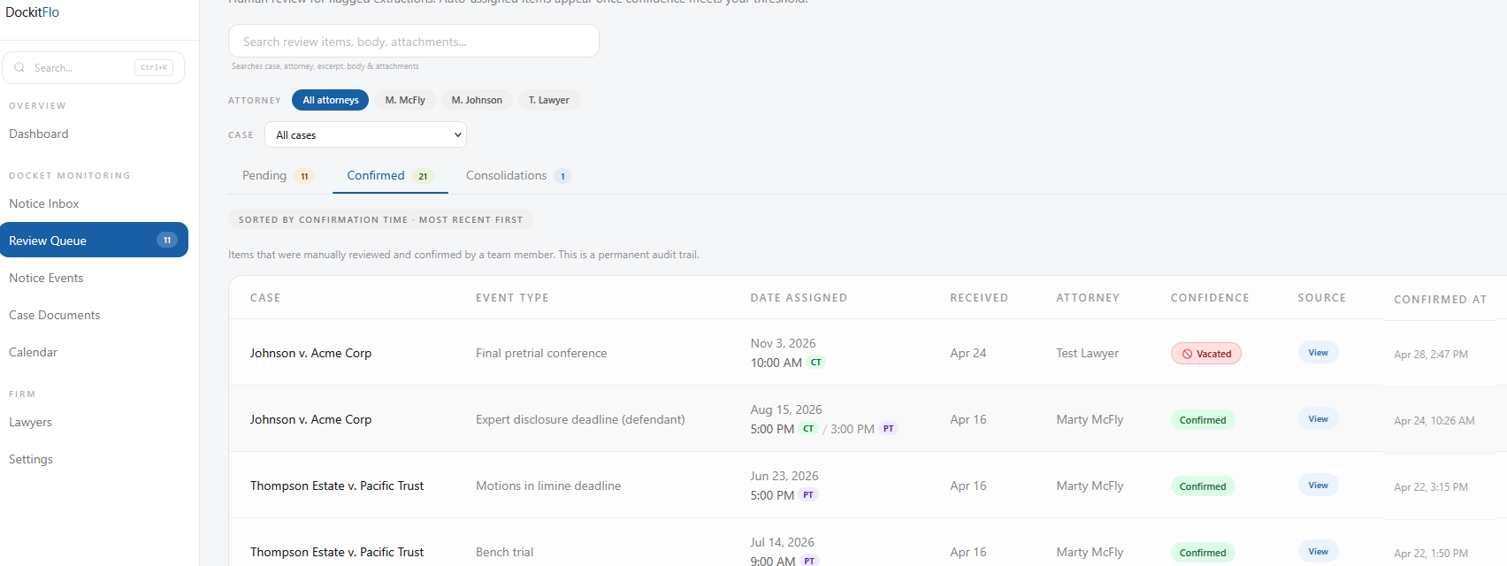1507x566 pixels.
Task: View source for Bench trial row
Action: tap(1319, 551)
